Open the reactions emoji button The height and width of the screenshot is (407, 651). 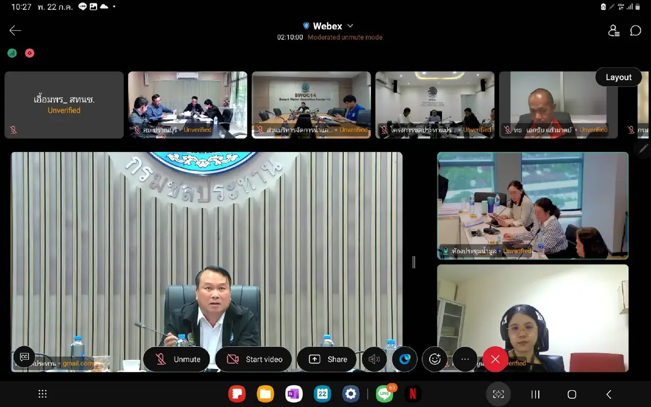[x=435, y=359]
